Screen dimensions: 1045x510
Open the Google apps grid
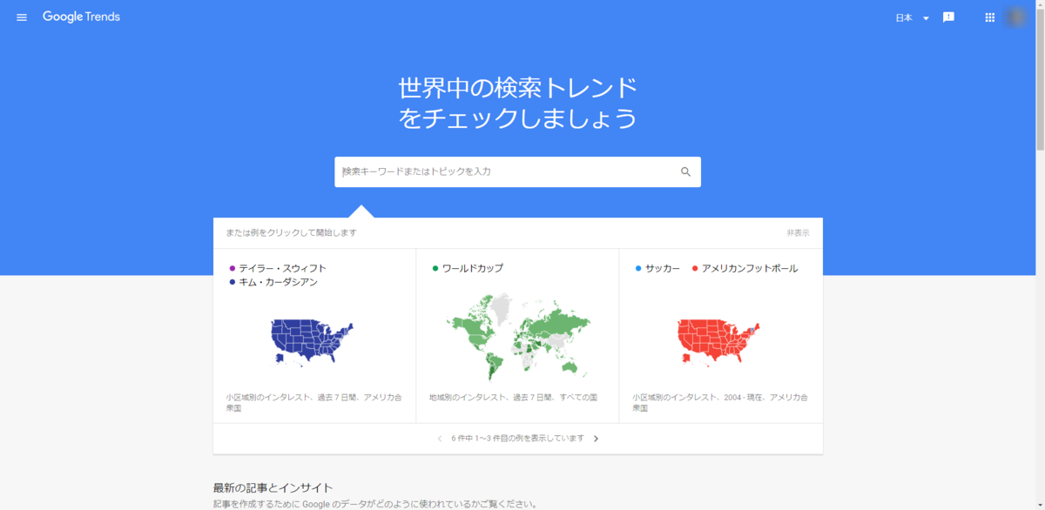click(989, 17)
